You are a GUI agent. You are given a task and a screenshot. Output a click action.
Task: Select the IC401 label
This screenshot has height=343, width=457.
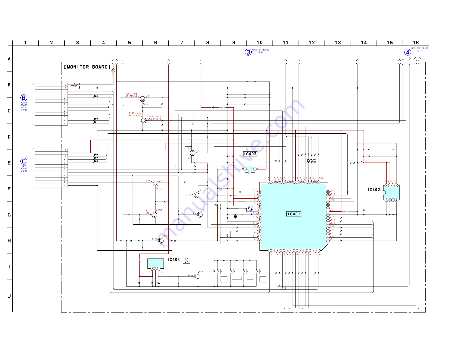pyautogui.click(x=294, y=214)
